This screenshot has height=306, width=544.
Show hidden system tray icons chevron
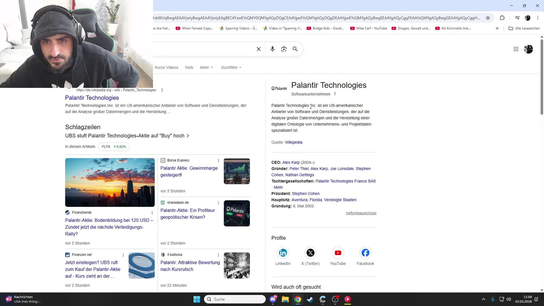click(x=484, y=299)
